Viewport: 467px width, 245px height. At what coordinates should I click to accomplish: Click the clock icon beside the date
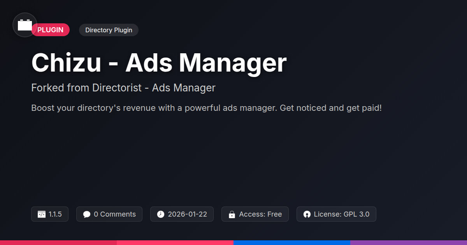(161, 214)
